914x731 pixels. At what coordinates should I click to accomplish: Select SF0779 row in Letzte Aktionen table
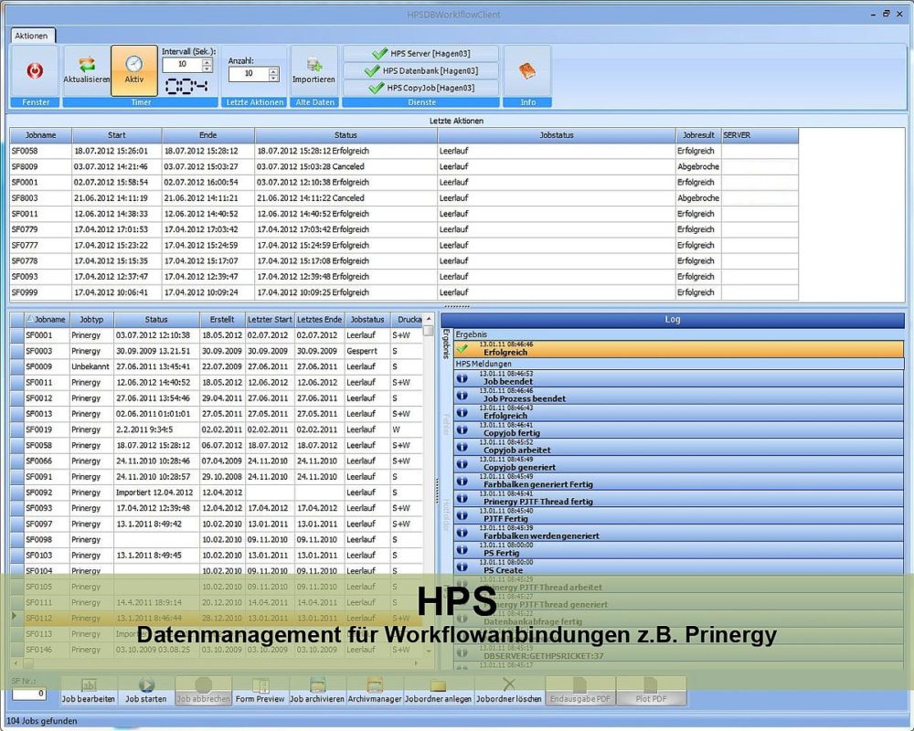coord(404,229)
